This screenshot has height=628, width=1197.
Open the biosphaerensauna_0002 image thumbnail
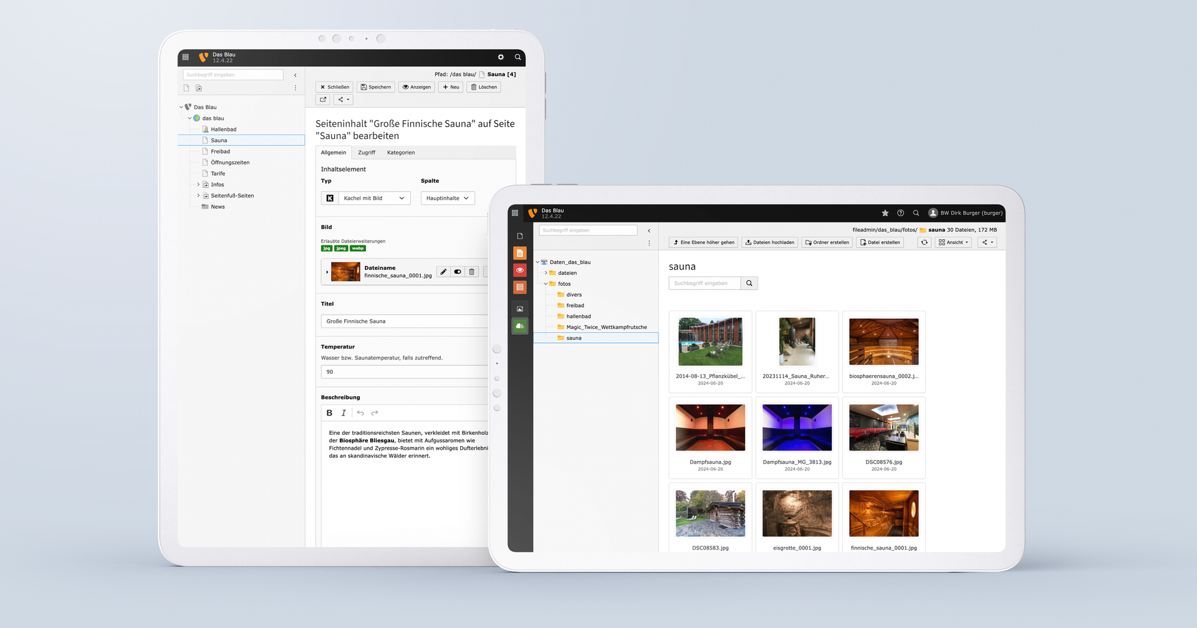tap(883, 341)
